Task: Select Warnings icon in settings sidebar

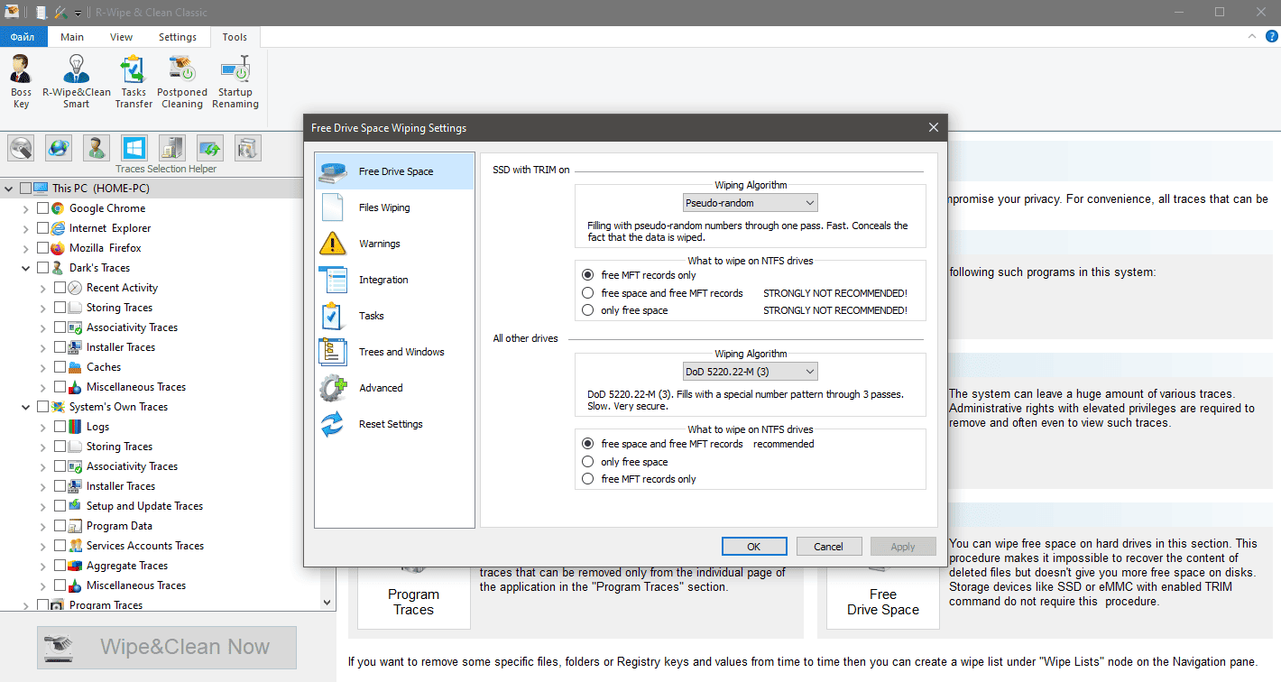Action: 332,244
